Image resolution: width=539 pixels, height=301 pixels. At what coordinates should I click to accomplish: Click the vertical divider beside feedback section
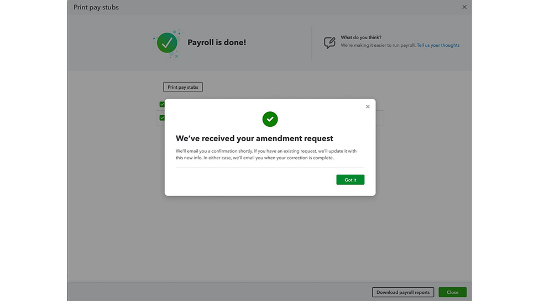[x=312, y=43]
